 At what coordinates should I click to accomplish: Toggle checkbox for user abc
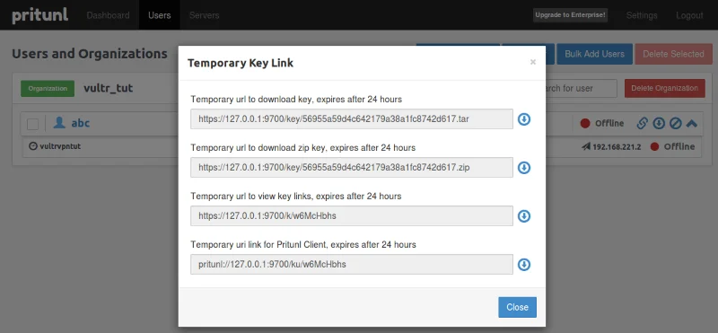(32, 124)
